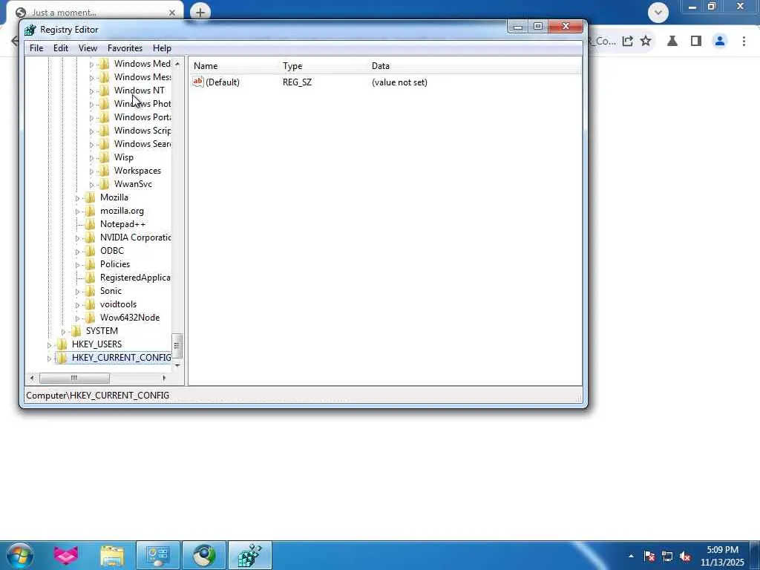760x570 pixels.
Task: Bookmark the page with the star icon
Action: [x=646, y=42]
